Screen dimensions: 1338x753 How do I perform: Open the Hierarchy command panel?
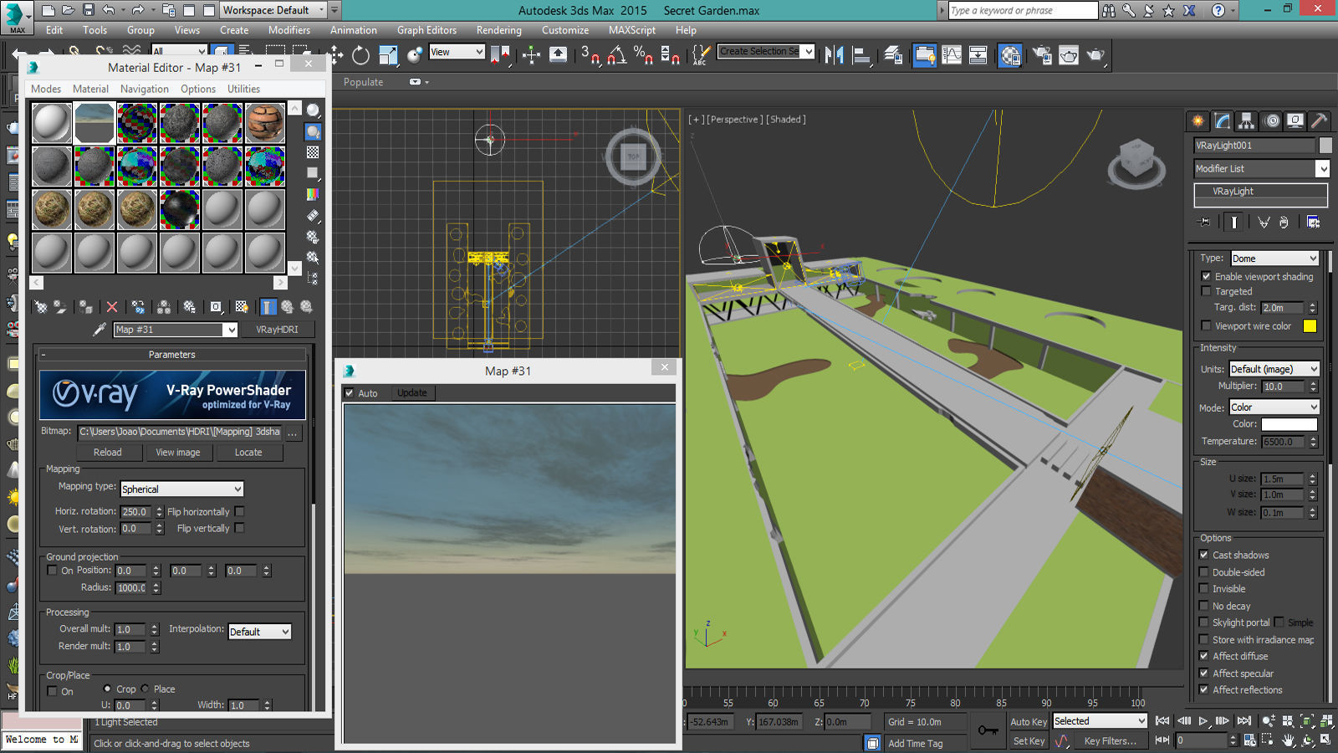pyautogui.click(x=1247, y=120)
